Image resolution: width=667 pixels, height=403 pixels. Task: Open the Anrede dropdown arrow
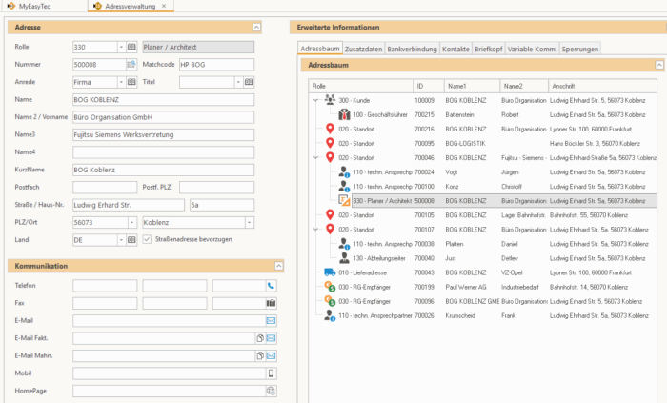pos(121,82)
